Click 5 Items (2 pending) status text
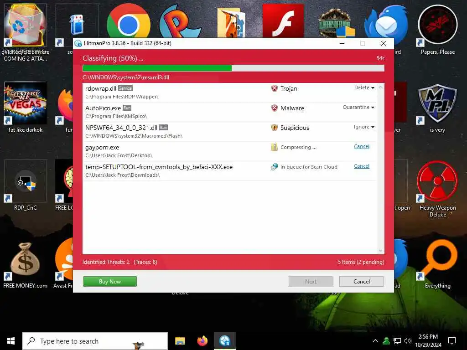 [x=361, y=262]
